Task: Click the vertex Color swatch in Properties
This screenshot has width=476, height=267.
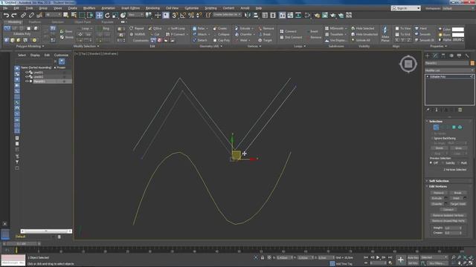Action: (x=458, y=30)
